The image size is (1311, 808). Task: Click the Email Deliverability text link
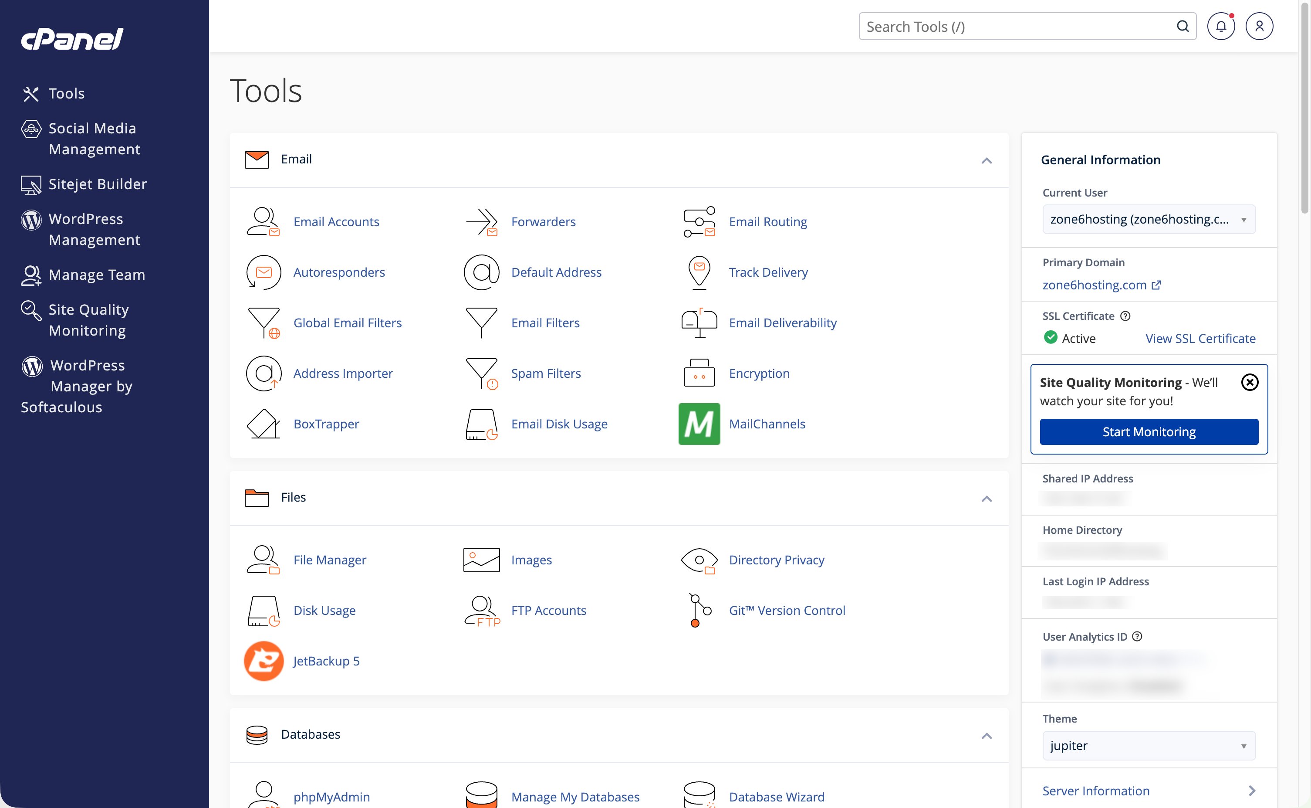[782, 323]
